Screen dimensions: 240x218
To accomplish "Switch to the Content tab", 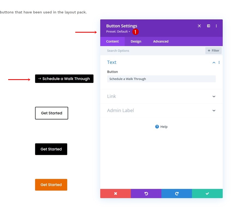I will pyautogui.click(x=112, y=41).
